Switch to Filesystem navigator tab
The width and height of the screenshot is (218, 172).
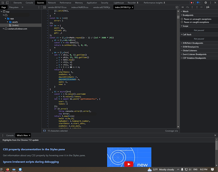[14, 7]
